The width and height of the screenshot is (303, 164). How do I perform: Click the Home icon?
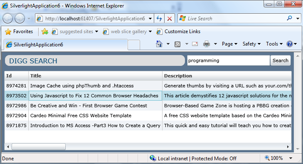pos(159,44)
